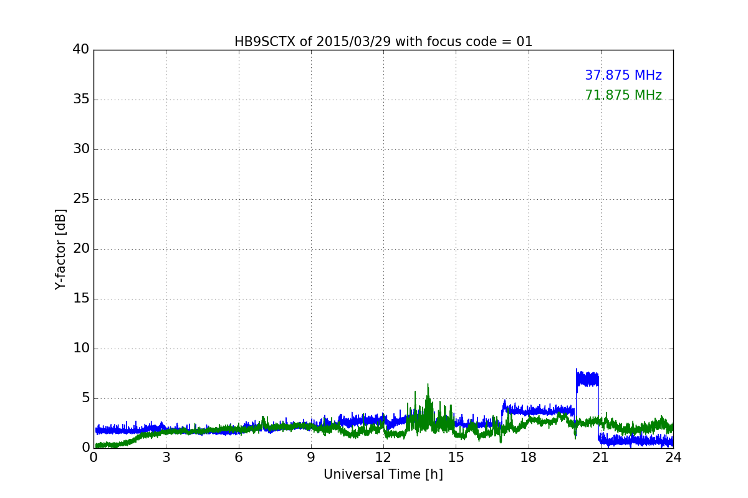This screenshot has height=498, width=748.
Task: Click the blue plateau near 7 dB
Action: [587, 379]
